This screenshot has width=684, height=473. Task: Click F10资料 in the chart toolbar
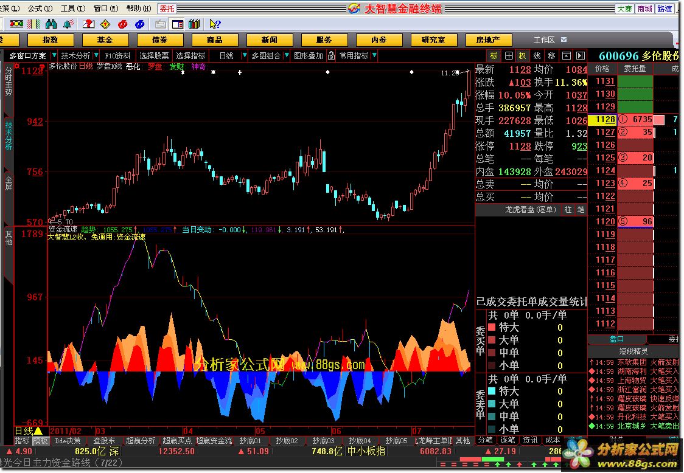(117, 55)
